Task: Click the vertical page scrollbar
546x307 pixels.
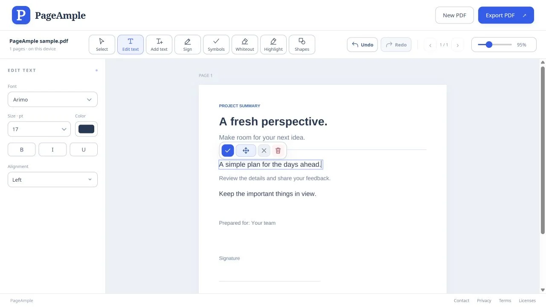Action: tap(543, 149)
